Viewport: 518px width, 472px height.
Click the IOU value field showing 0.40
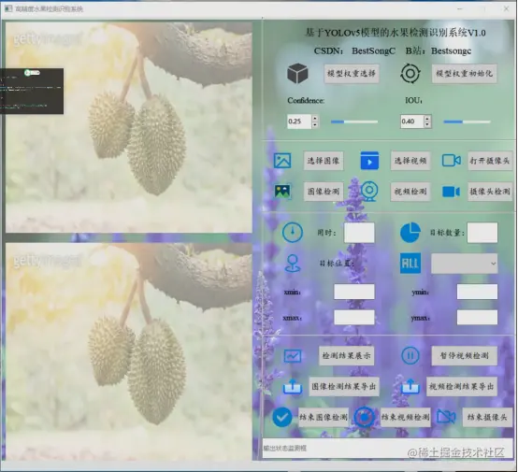click(x=412, y=122)
